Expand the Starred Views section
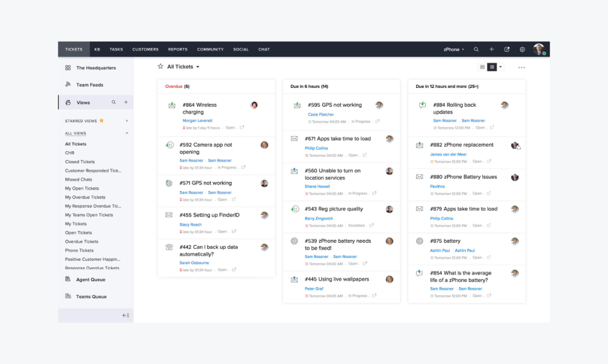The height and width of the screenshot is (364, 608). tap(127, 121)
